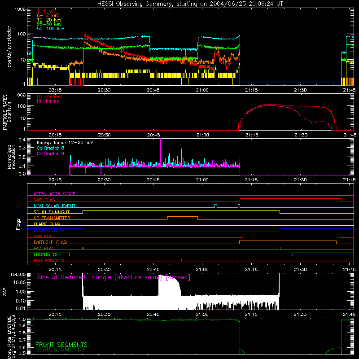The height and width of the screenshot is (359, 359).
Task: Click the 'Mon. Rate LIVETIME' axis label
Action: tap(11, 337)
